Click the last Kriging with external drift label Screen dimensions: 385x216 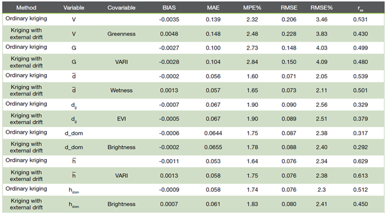pyautogui.click(x=26, y=204)
